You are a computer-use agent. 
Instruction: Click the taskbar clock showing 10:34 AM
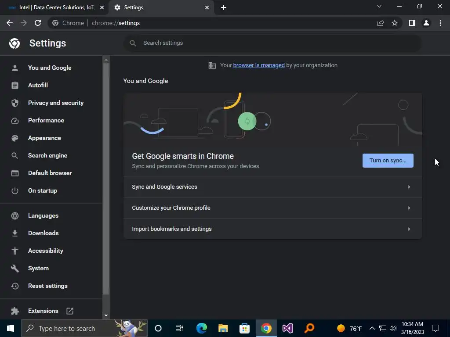[x=412, y=328]
